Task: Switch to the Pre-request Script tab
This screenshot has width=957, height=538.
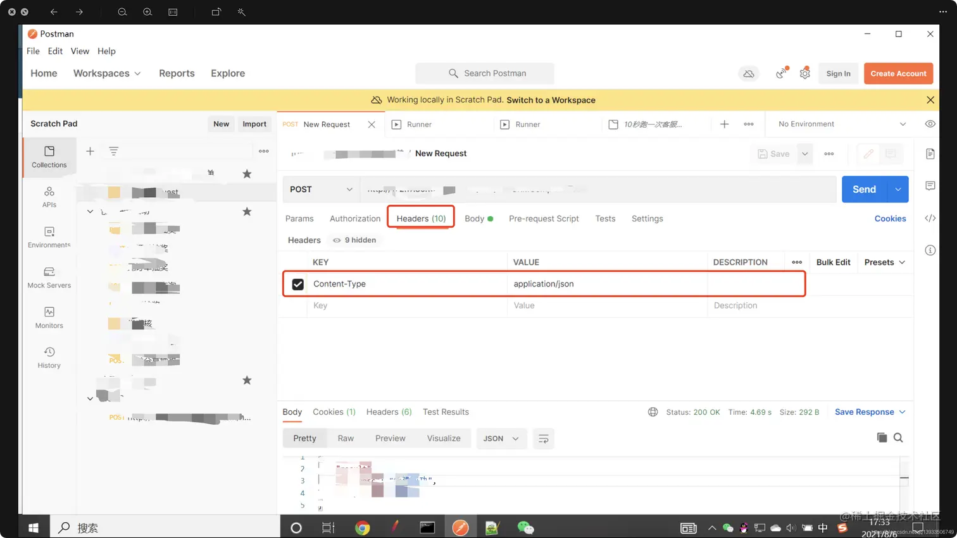Action: (x=544, y=219)
